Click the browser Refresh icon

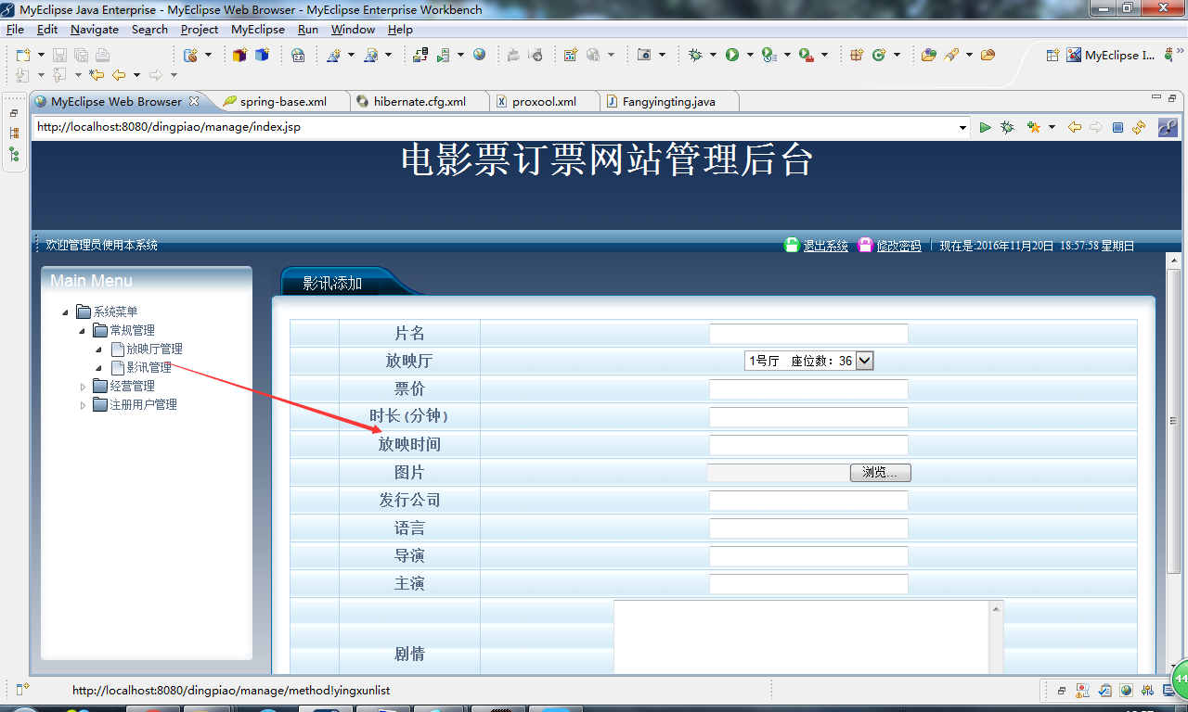click(x=1139, y=127)
